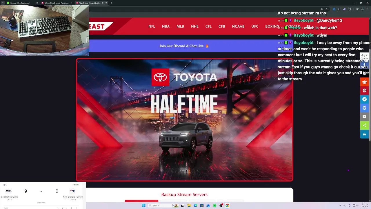Share via the Telegram icon

pyautogui.click(x=364, y=99)
